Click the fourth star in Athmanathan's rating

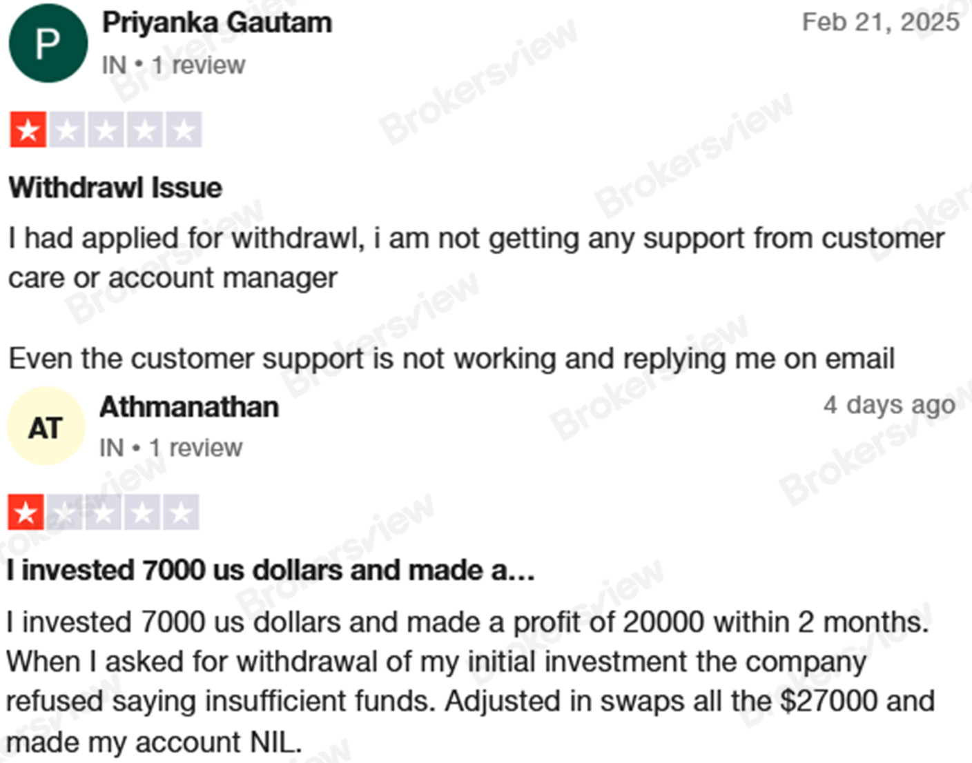tap(142, 512)
